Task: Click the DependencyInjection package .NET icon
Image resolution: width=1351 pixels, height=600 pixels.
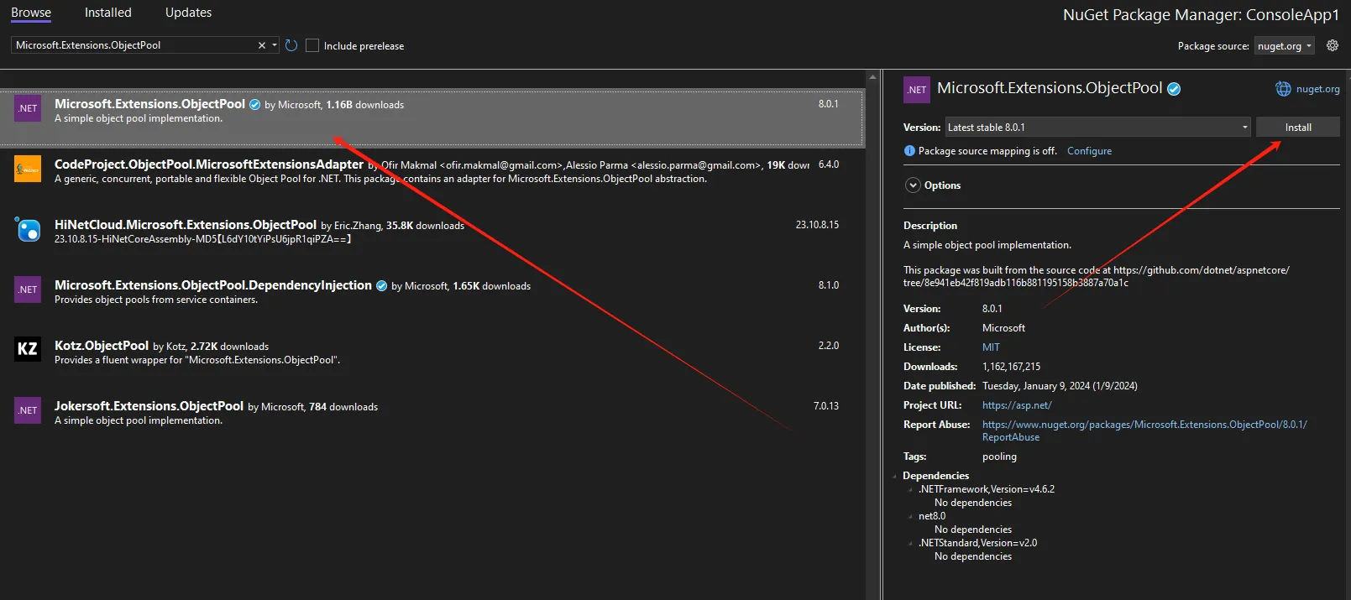Action: click(x=28, y=290)
